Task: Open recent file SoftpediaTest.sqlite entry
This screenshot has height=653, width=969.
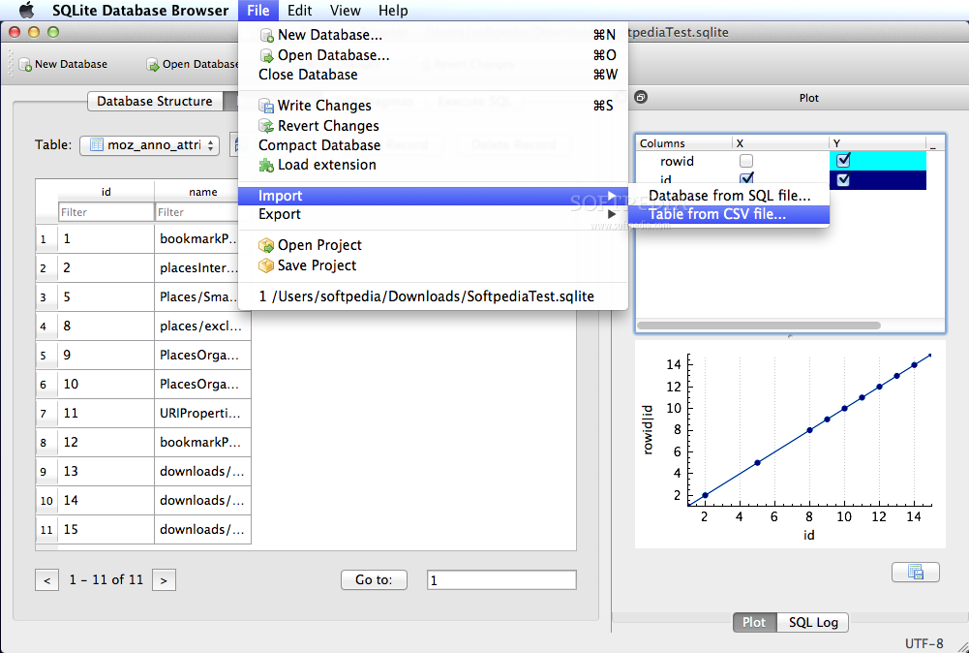Action: click(x=433, y=296)
